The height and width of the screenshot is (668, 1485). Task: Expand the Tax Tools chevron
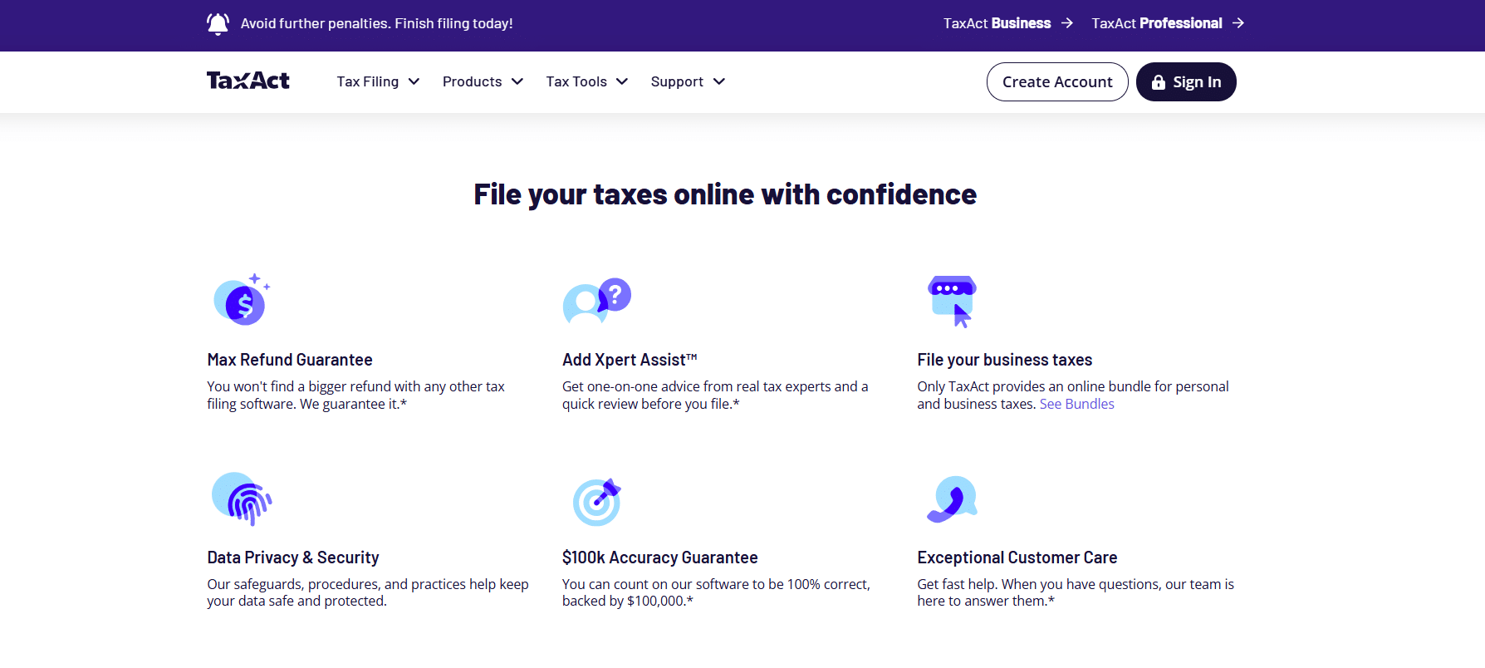[622, 81]
